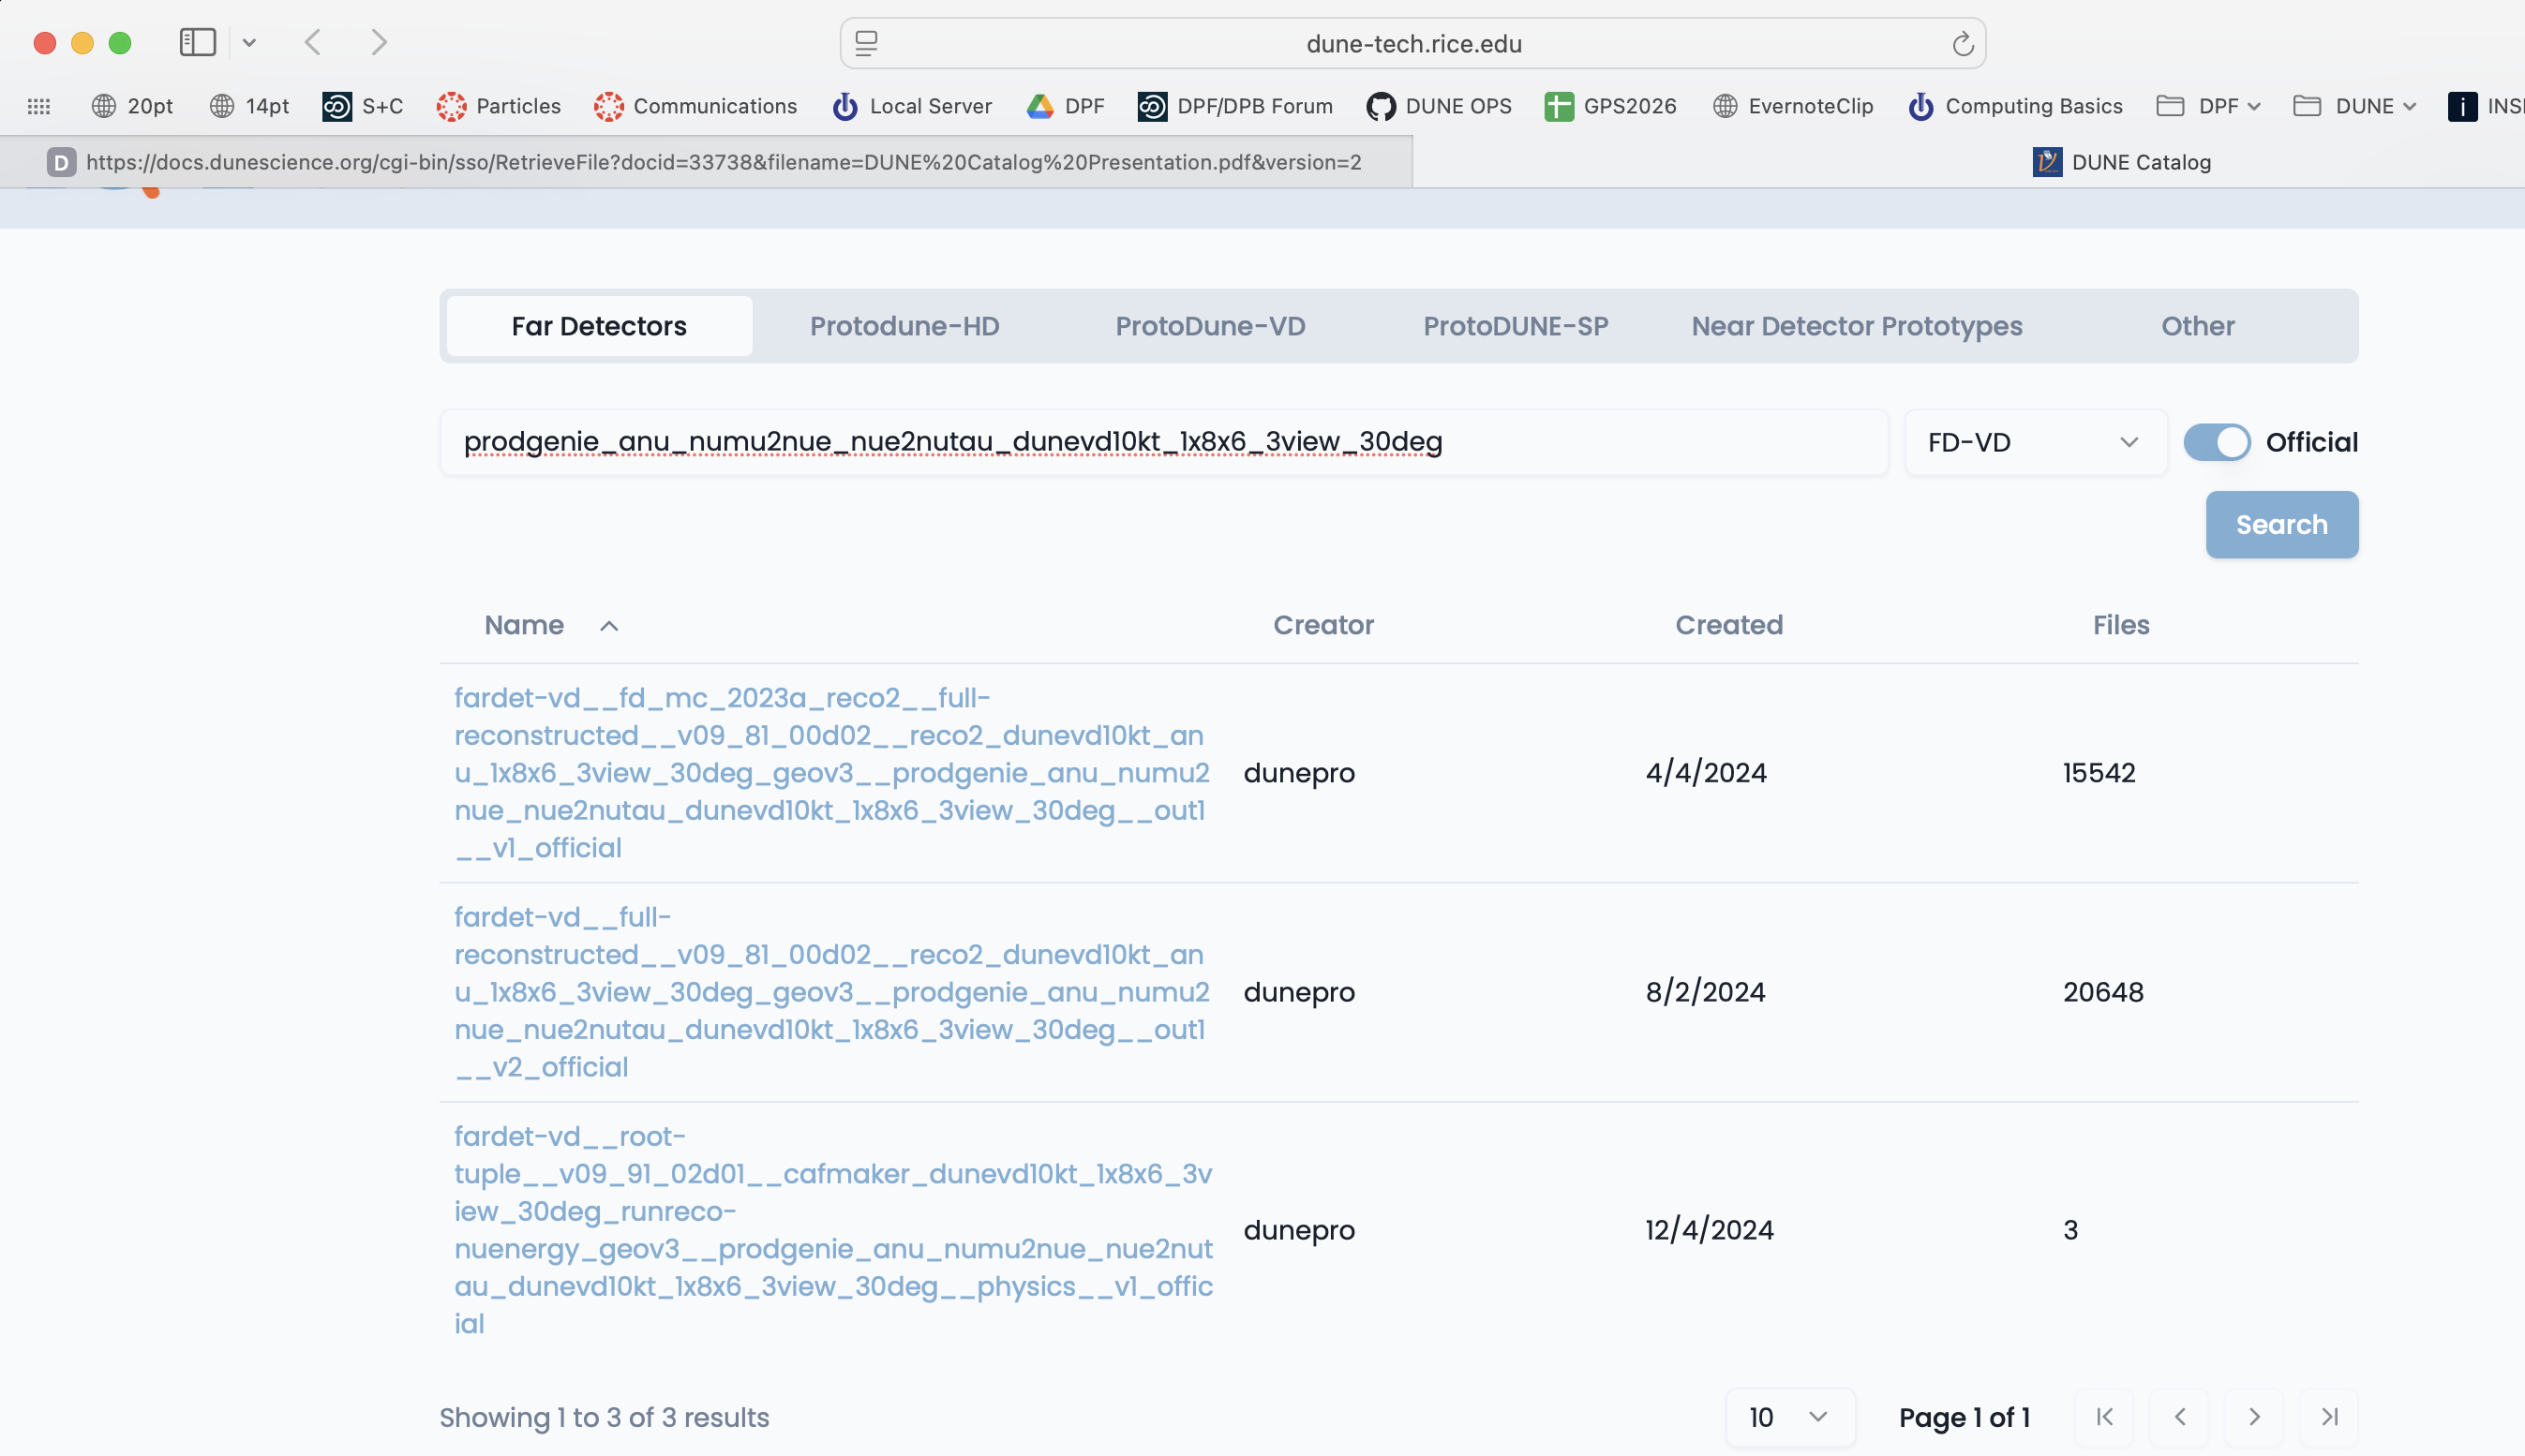Switch to the Protodune-HD tab
The width and height of the screenshot is (2525, 1456).
[x=904, y=325]
